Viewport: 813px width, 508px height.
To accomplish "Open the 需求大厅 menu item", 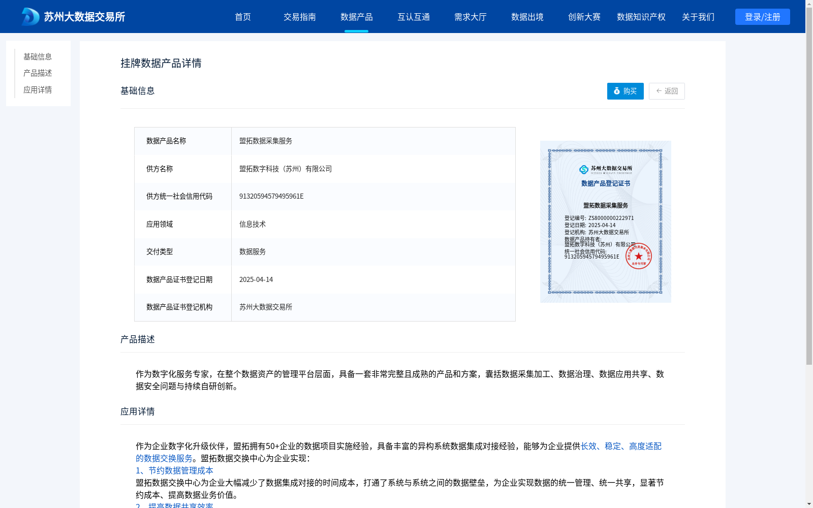I will (x=471, y=17).
